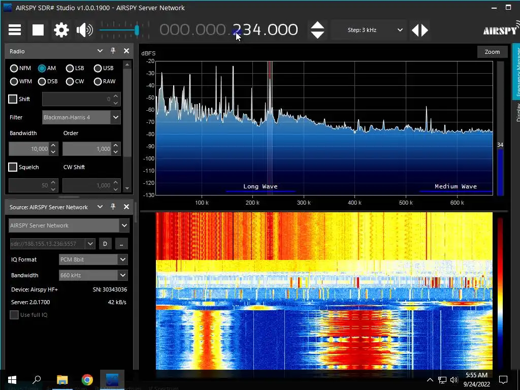The width and height of the screenshot is (520, 390).
Task: Select LSB demodulation mode
Action: pos(75,69)
